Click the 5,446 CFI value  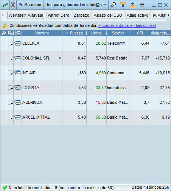point(144,73)
